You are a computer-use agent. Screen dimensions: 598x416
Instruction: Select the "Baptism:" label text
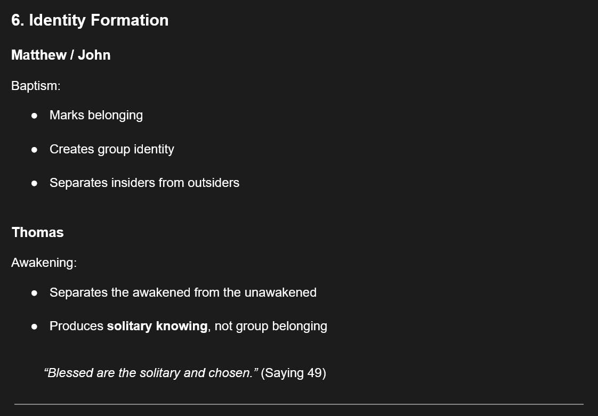coord(36,85)
